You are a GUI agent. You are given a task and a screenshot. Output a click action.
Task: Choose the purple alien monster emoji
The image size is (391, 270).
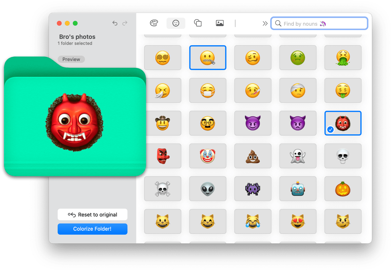[253, 189]
